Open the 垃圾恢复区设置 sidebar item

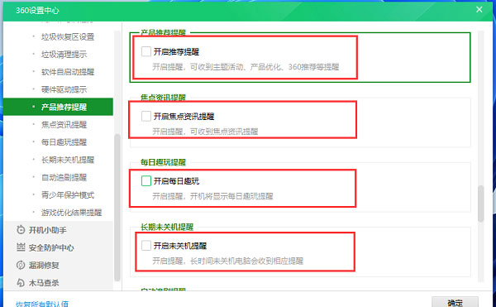click(x=68, y=37)
